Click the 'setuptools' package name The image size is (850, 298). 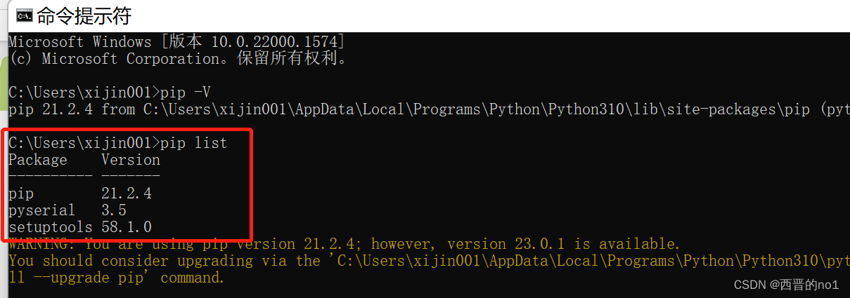(x=51, y=227)
